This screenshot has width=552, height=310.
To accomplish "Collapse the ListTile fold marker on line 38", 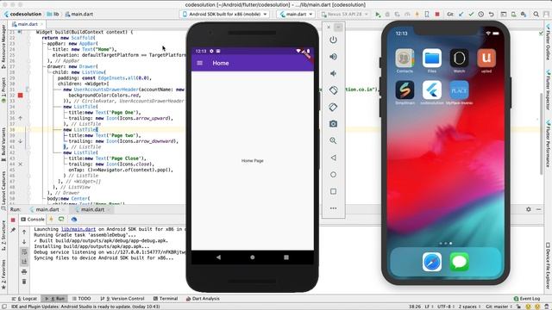I will [28, 130].
